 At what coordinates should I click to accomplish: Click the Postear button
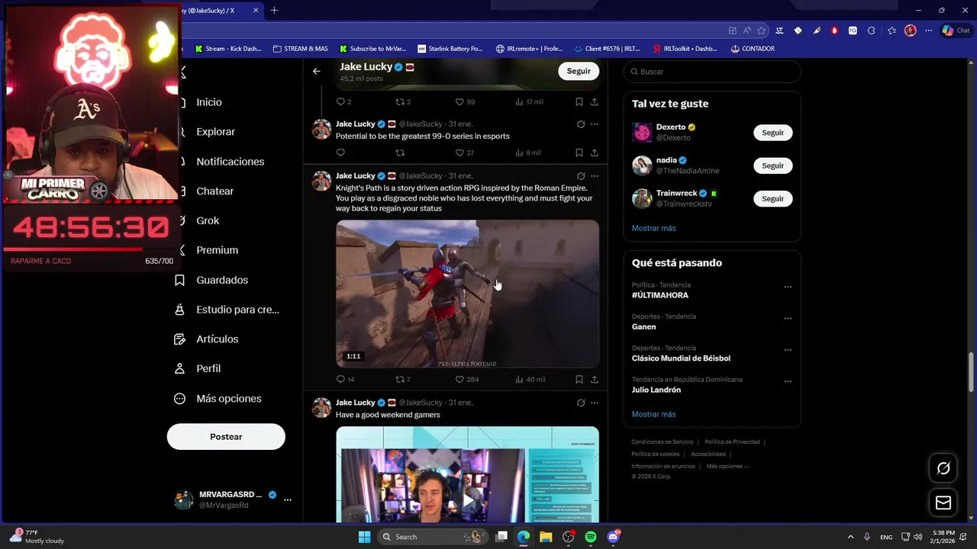click(226, 437)
